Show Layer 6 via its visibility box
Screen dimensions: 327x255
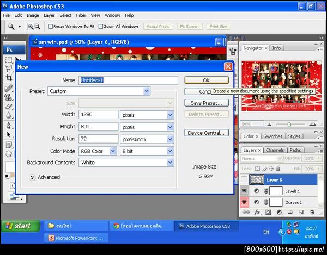tap(244, 180)
